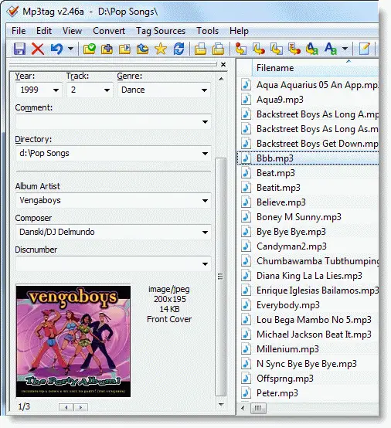Click the music note icon beside Beat.mp3
The height and width of the screenshot is (428, 391).
[x=246, y=173]
